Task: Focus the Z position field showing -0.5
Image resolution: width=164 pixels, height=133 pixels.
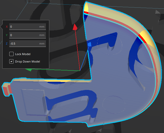Action: tap(27, 44)
